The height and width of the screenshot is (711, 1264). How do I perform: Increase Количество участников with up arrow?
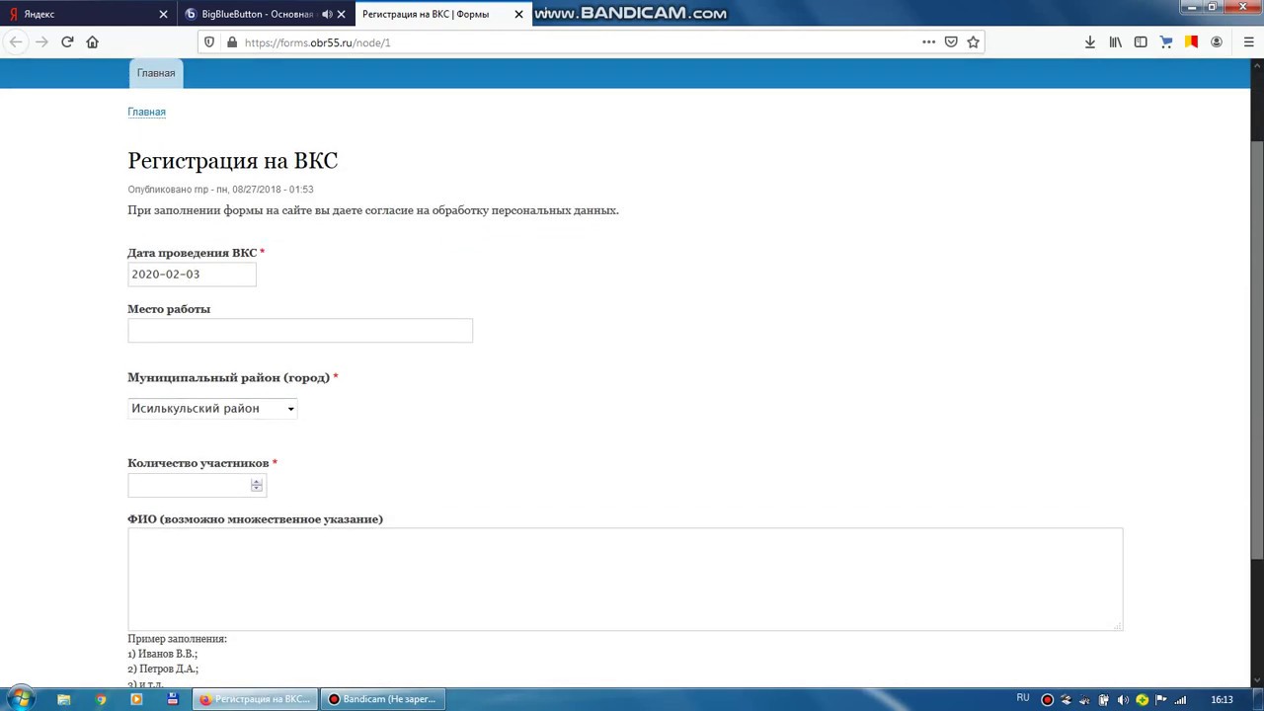click(x=257, y=482)
